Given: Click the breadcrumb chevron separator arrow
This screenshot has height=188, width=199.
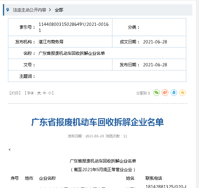Looking at the screenshot, I should coord(50,10).
